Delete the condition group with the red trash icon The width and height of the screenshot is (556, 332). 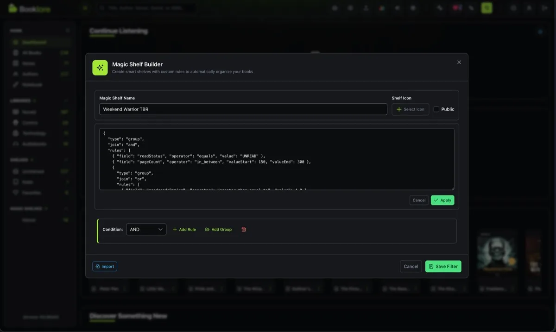pyautogui.click(x=244, y=229)
